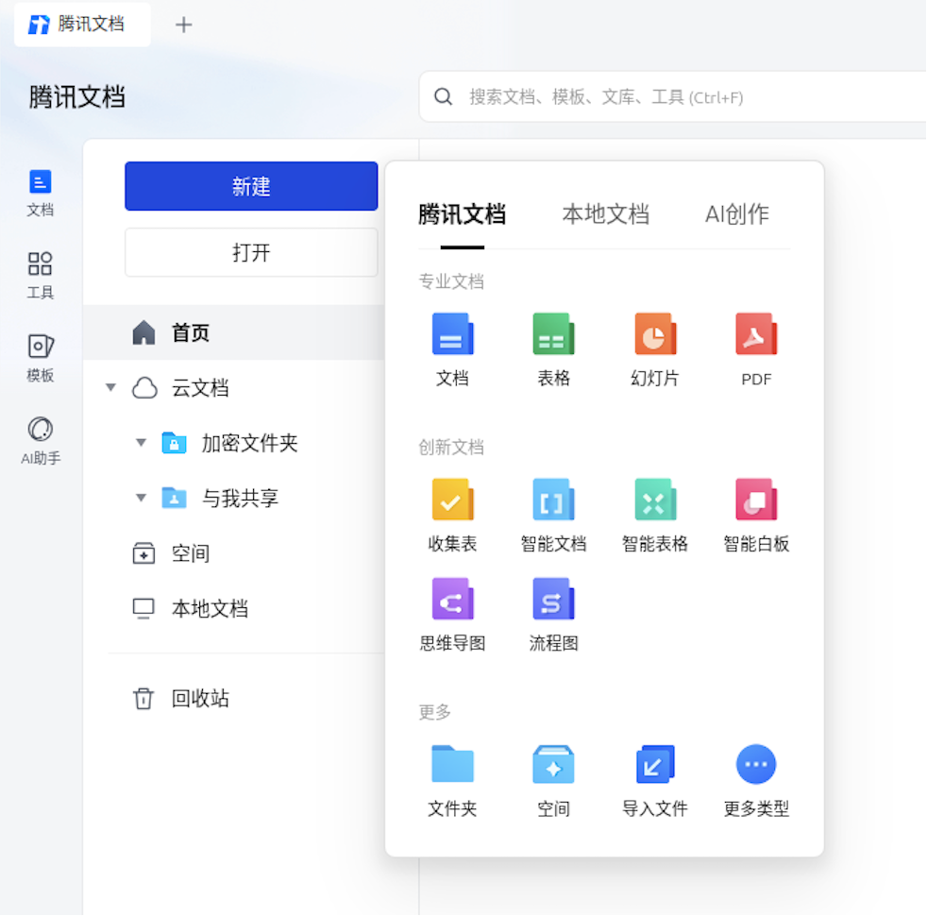Open 回收站 recycle bin

click(x=200, y=699)
